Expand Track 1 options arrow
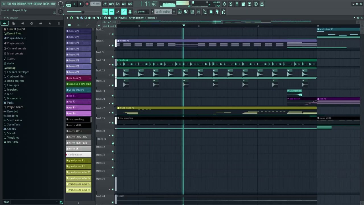 coord(110,34)
